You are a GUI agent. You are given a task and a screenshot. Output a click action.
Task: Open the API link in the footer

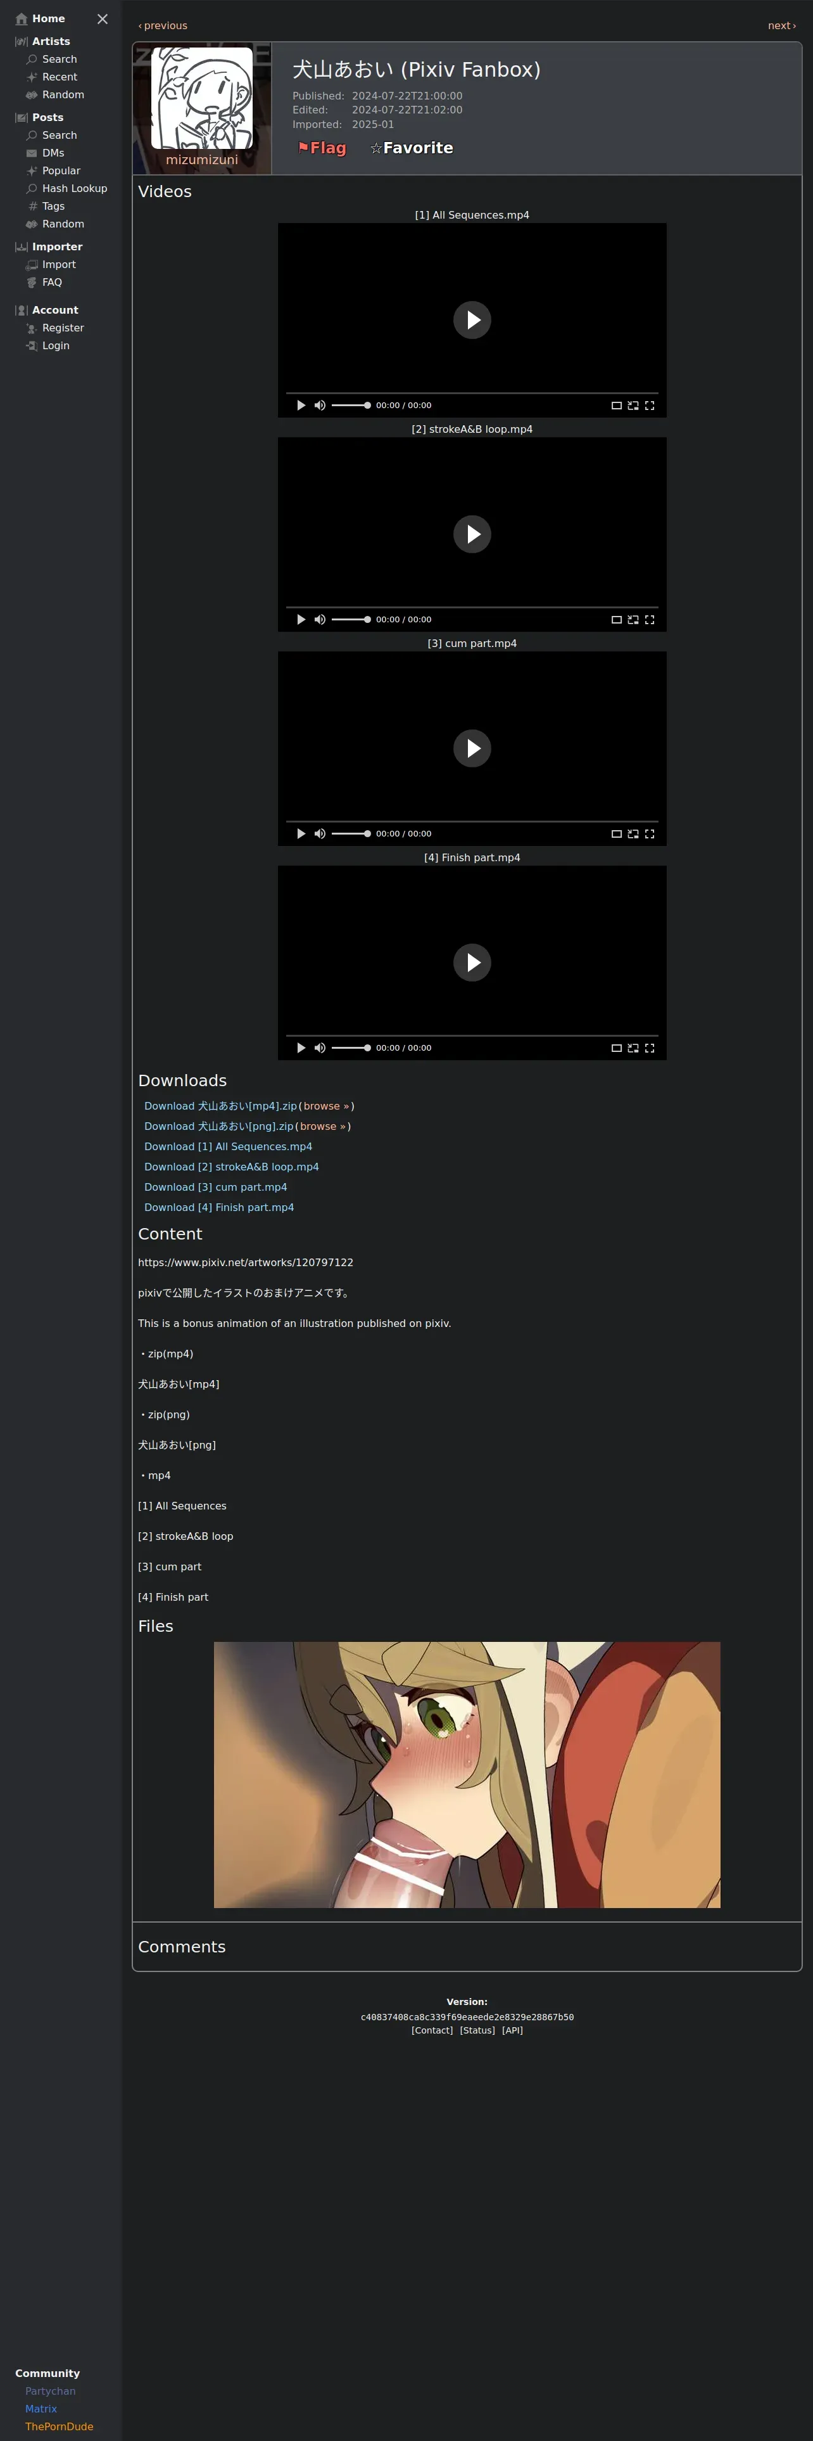tap(512, 2030)
